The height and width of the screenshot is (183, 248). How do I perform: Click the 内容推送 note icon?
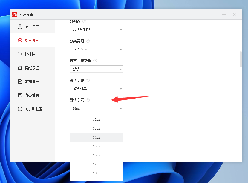pyautogui.click(x=20, y=95)
